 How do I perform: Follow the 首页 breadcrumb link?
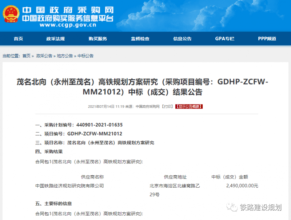(x=26, y=56)
